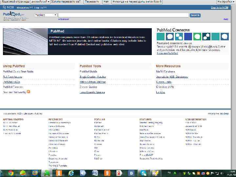
Task: Open the Настройки translate settings dropdown
Action: (x=226, y=2)
